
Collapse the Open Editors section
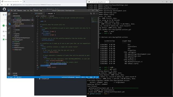coord(16,16)
